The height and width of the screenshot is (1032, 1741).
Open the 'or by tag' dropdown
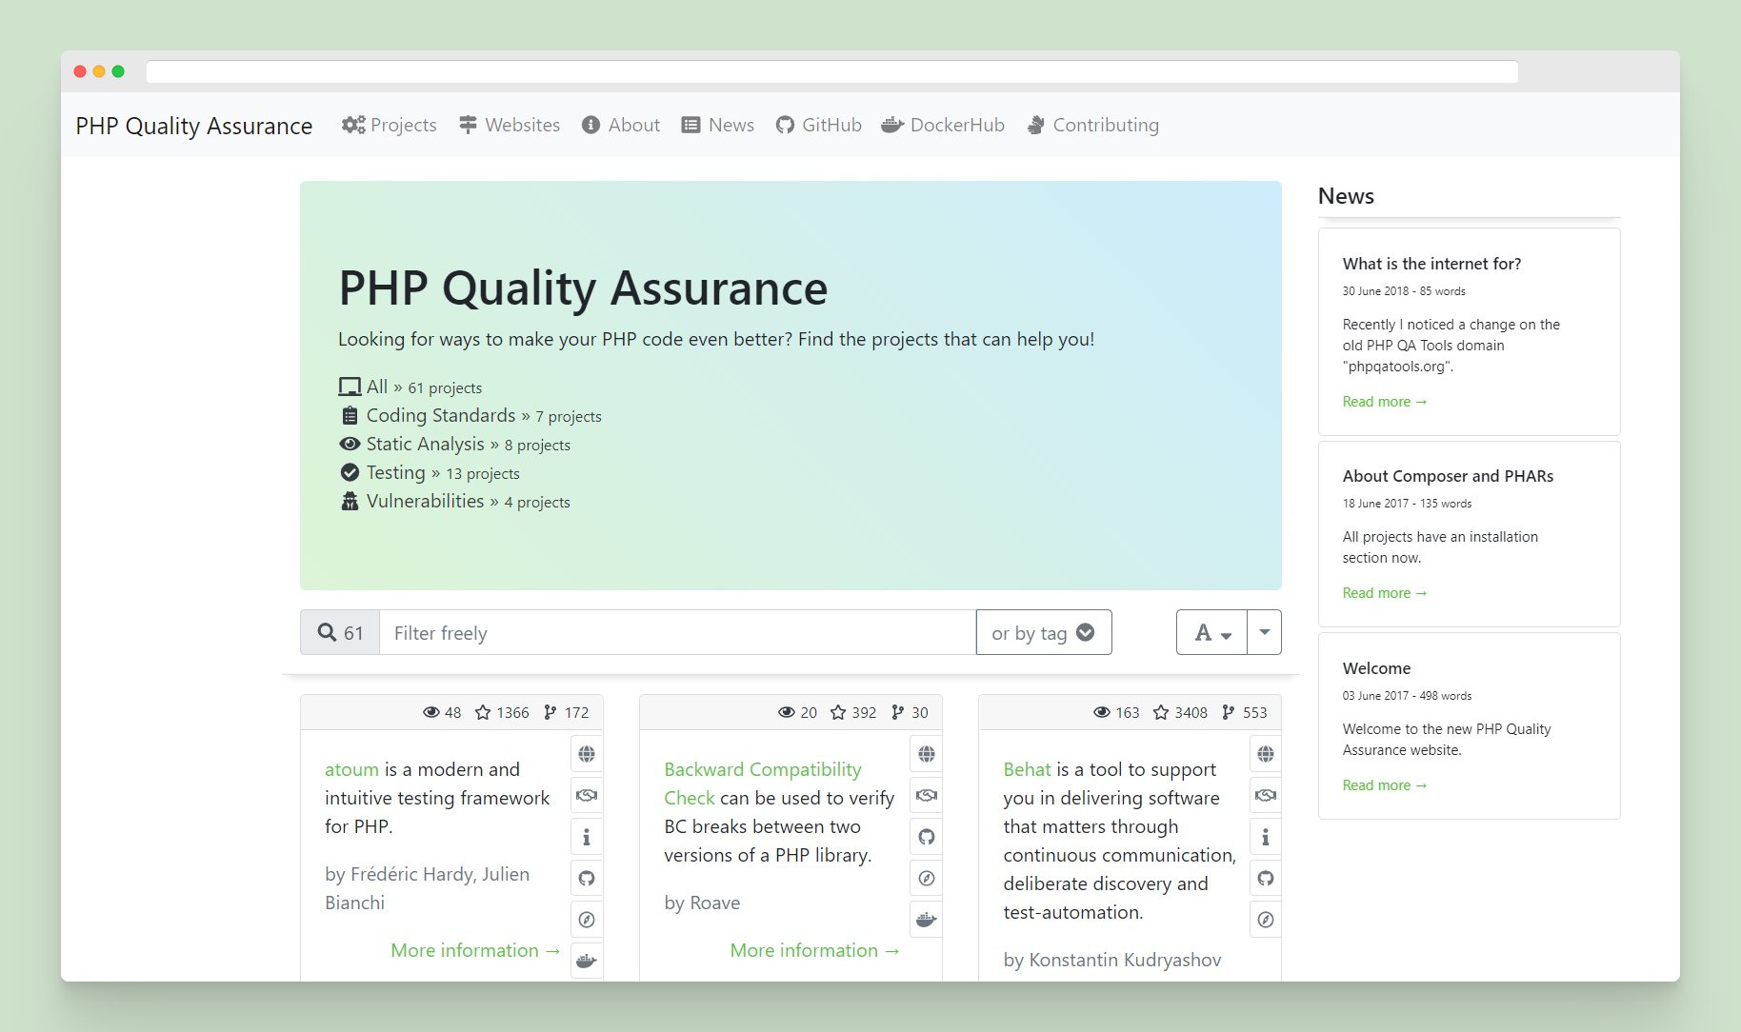tap(1044, 632)
